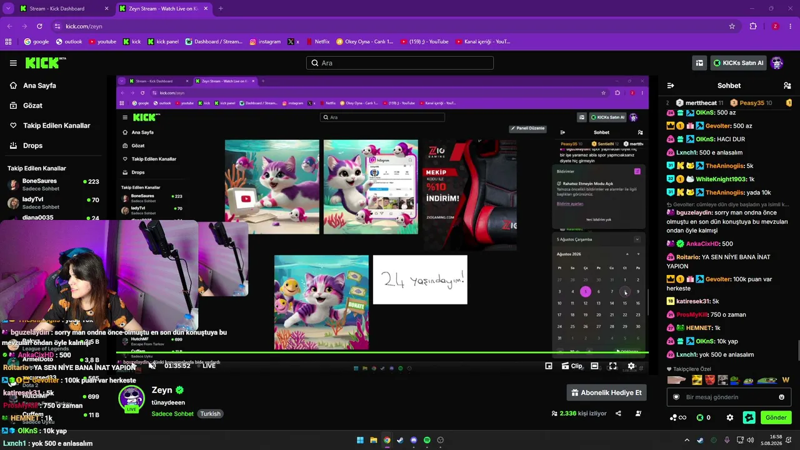Click the KICKs Satın Al button
The height and width of the screenshot is (450, 800).
(738, 63)
